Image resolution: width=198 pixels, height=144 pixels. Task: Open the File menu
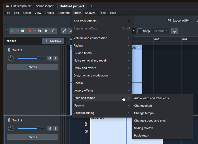tap(8, 13)
